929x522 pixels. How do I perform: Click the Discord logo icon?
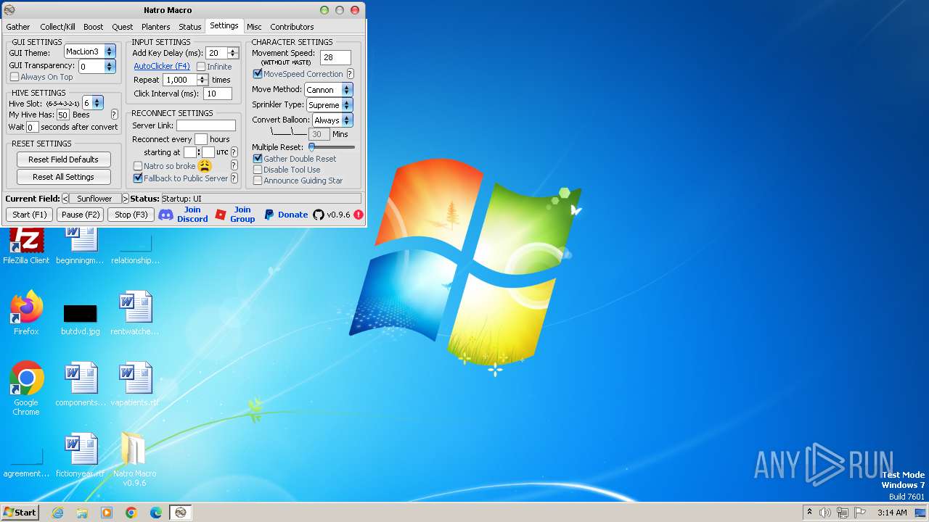(x=165, y=215)
